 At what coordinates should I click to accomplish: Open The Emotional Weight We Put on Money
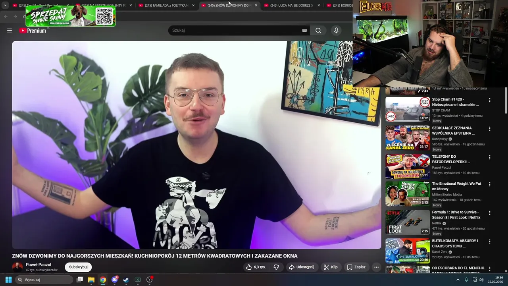456,186
